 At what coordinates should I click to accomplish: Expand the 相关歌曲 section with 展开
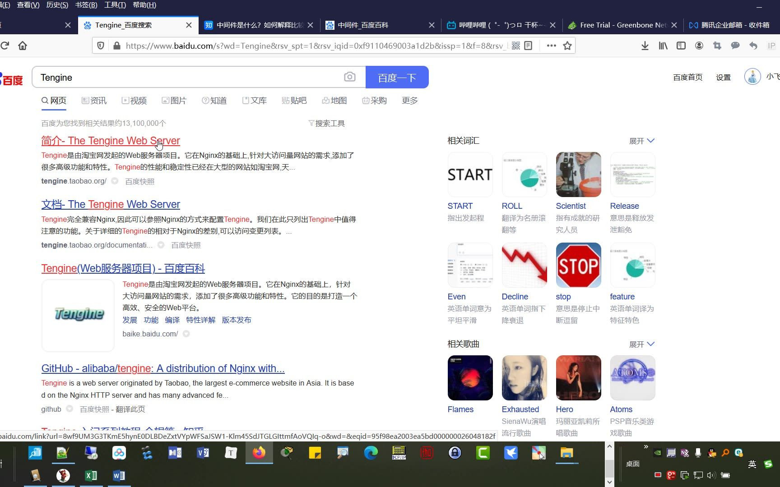(641, 345)
